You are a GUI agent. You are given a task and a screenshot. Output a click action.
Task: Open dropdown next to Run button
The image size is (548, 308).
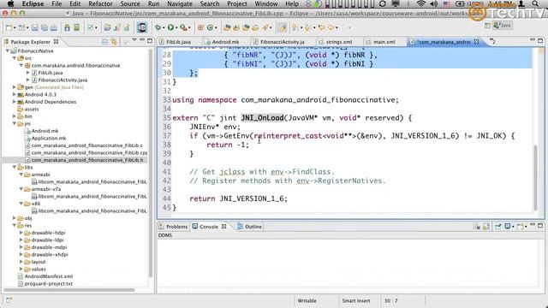tap(176, 27)
